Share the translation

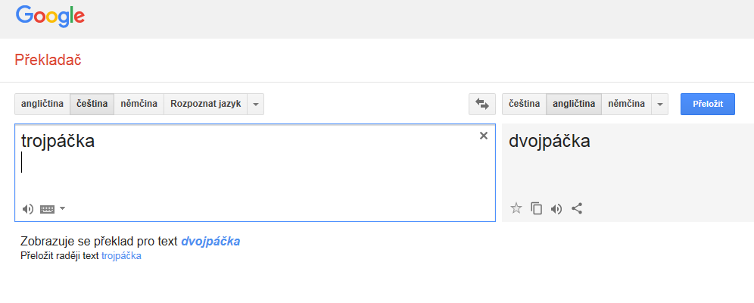pyautogui.click(x=577, y=208)
